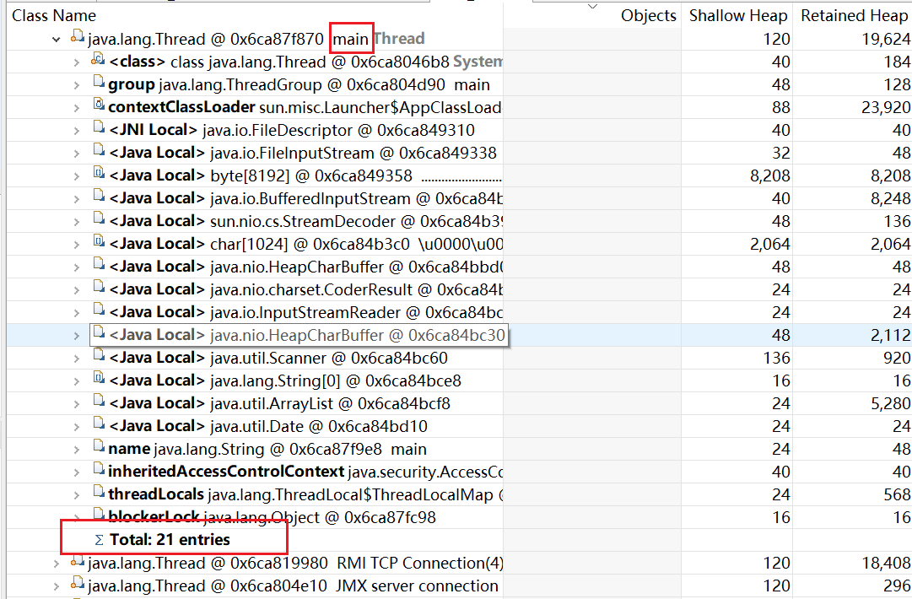Click the java.util.Scanner object icon
Image resolution: width=912 pixels, height=599 pixels.
coord(99,357)
